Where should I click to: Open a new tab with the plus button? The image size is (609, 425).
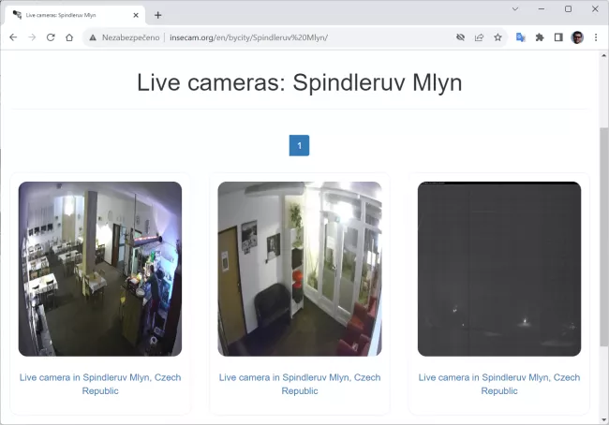tap(157, 15)
